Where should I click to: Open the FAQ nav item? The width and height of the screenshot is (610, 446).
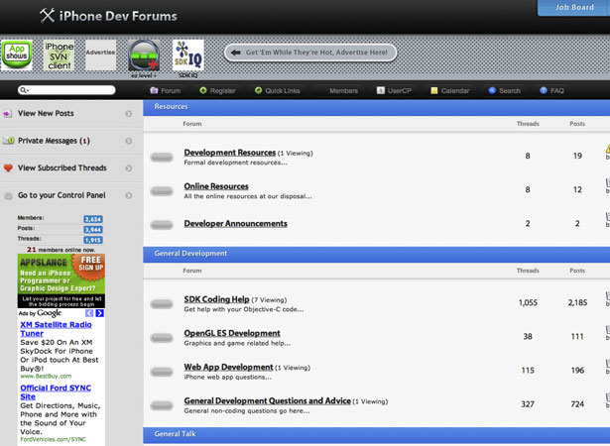(552, 90)
